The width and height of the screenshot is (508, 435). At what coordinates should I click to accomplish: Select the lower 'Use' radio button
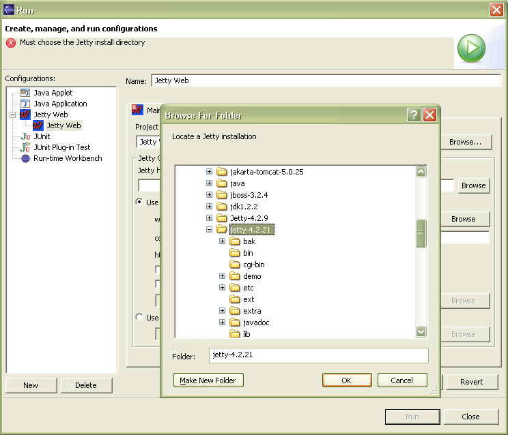139,317
